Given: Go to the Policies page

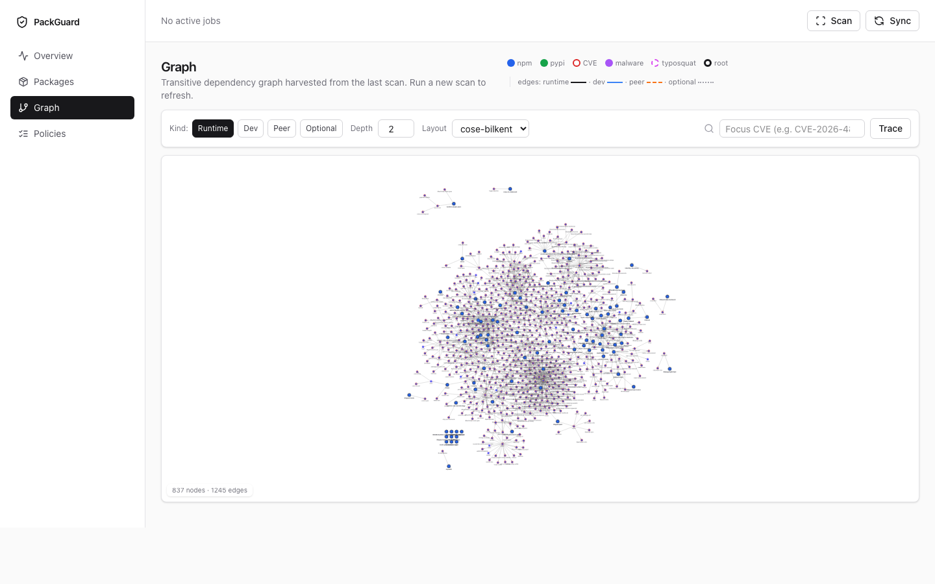Looking at the screenshot, I should click(50, 134).
